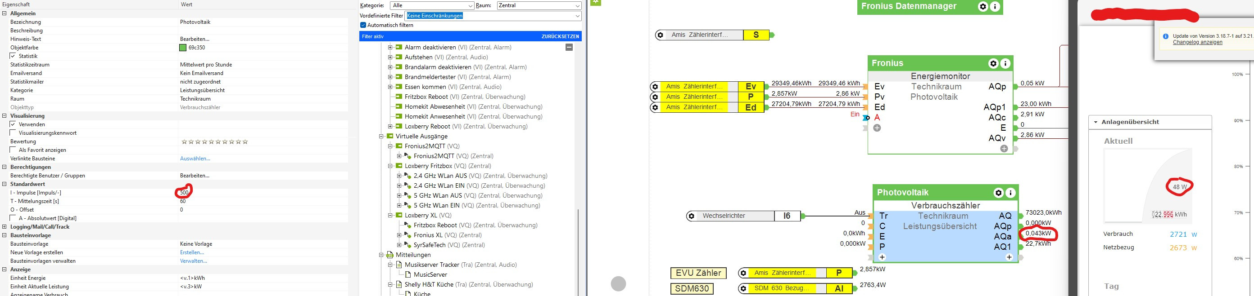
Task: Open settings gear of Fronius Datenmanager block
Action: 983,7
